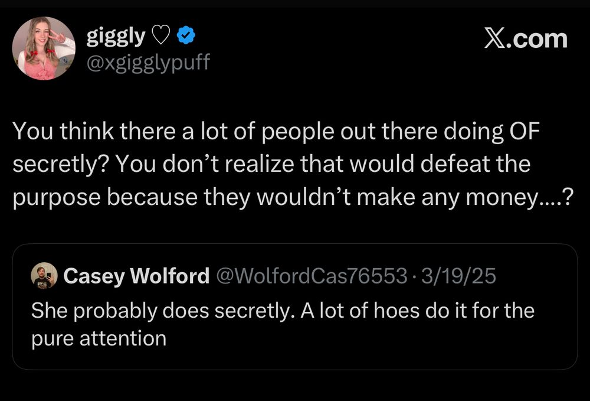The height and width of the screenshot is (401, 590).
Task: Click the "money....?" ending of tweet
Action: pyautogui.click(x=531, y=196)
